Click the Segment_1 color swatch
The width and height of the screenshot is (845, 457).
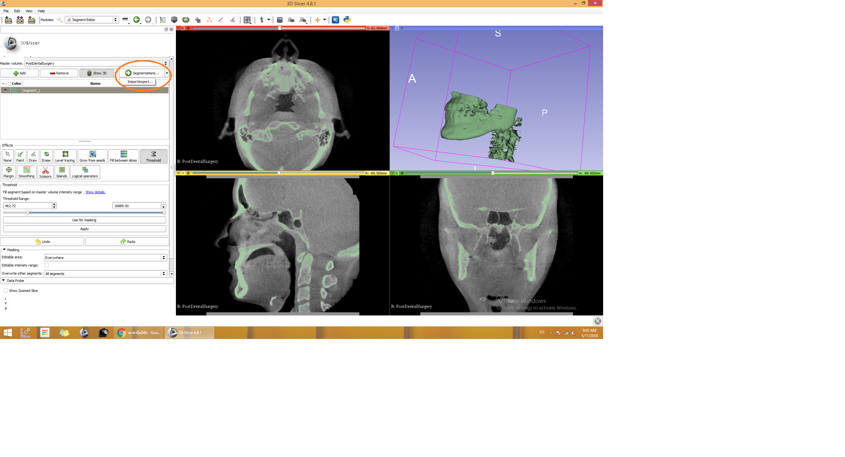pos(15,90)
